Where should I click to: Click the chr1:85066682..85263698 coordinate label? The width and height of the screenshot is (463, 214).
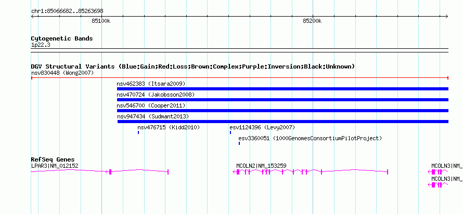pyautogui.click(x=67, y=11)
